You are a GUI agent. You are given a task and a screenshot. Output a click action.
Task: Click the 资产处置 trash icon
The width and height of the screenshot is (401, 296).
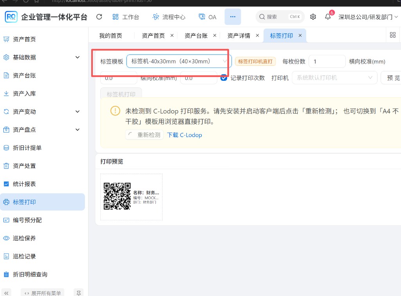(x=6, y=166)
